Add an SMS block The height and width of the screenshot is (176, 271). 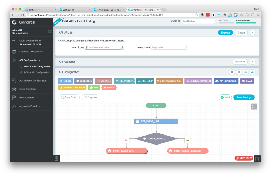pyautogui.click(x=94, y=88)
